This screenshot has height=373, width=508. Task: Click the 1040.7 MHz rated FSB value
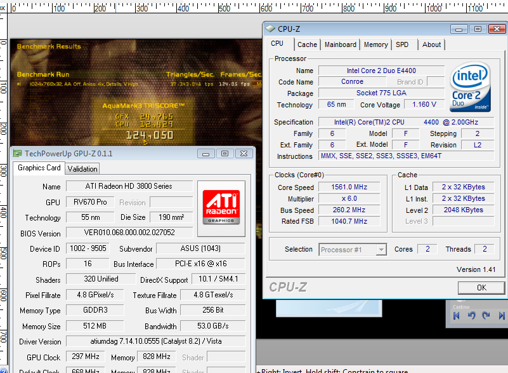pos(349,221)
